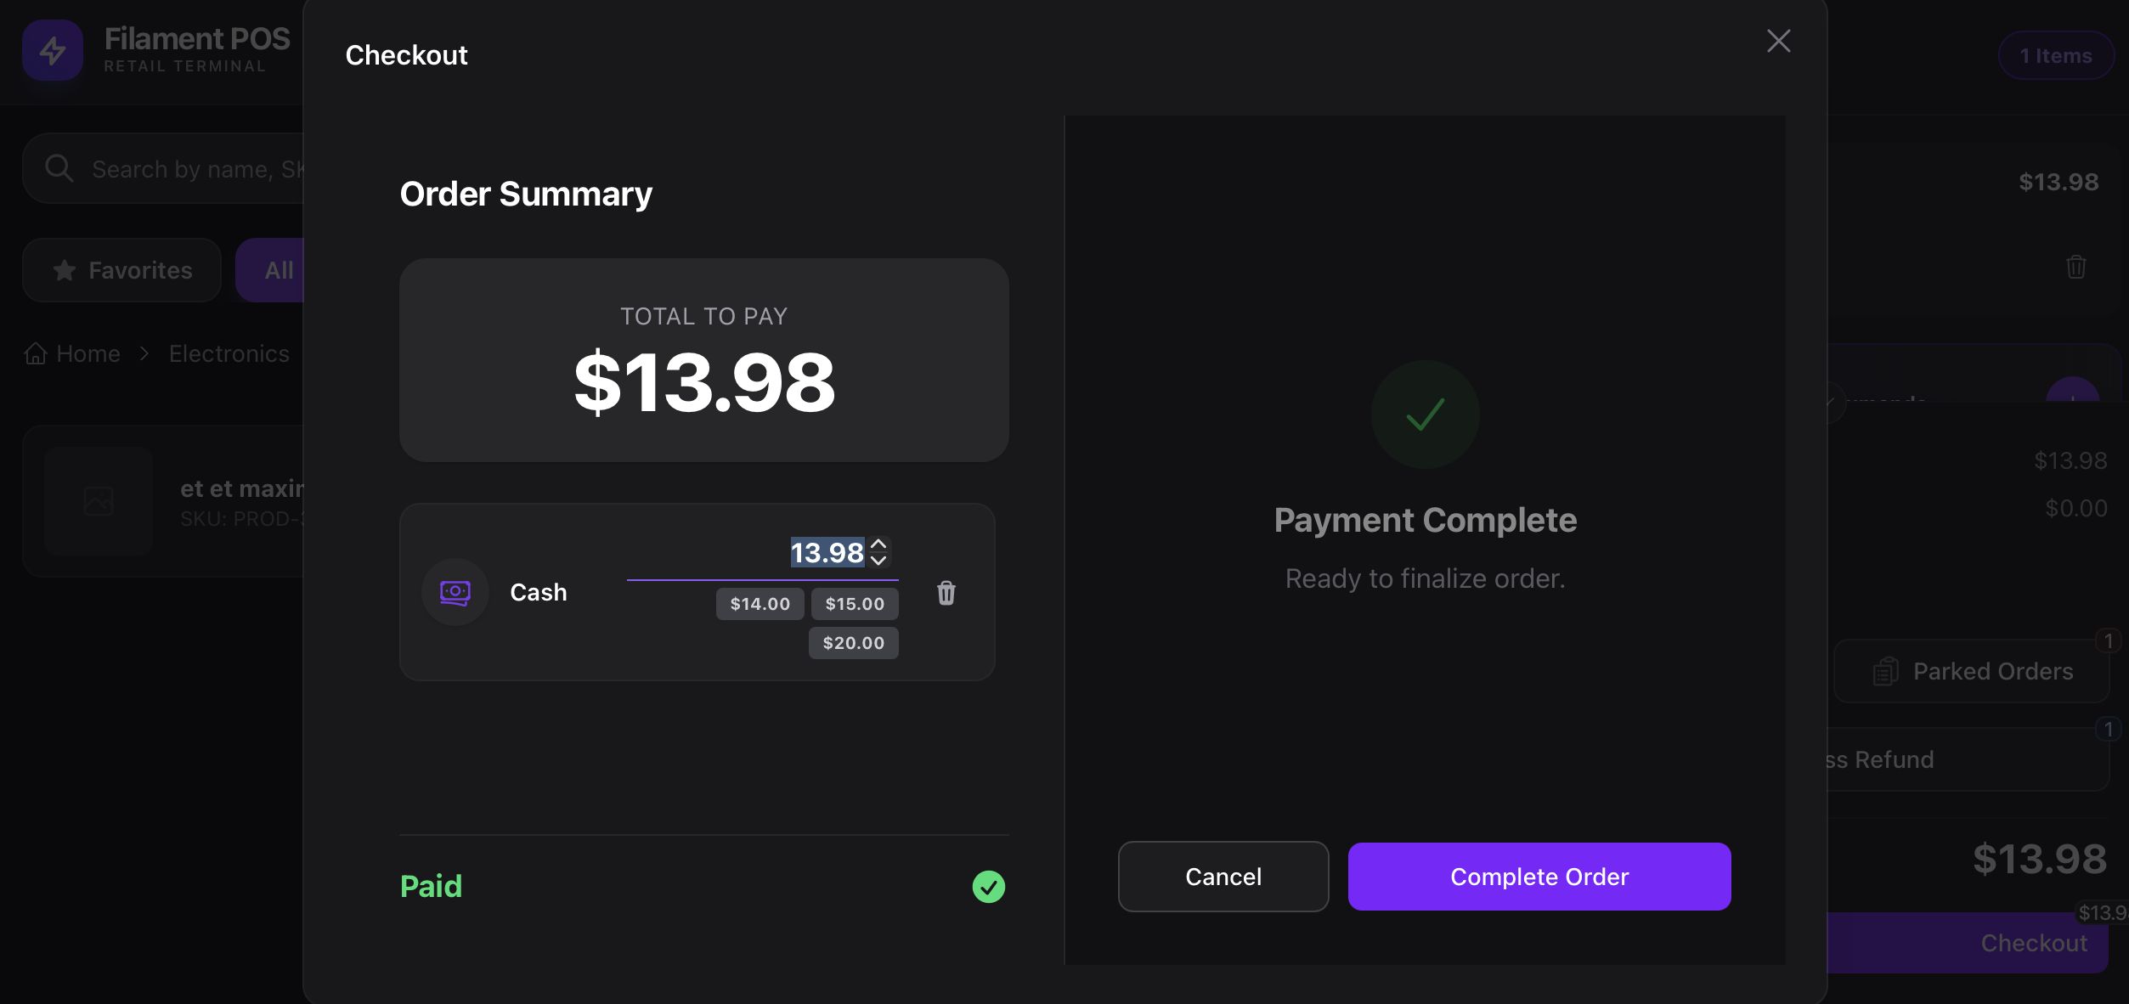Open Parked Orders

pyautogui.click(x=1971, y=671)
